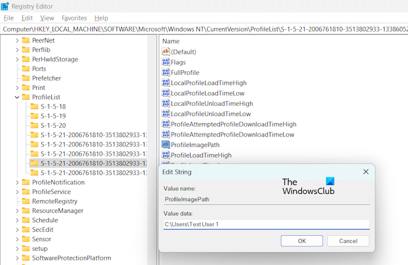The width and height of the screenshot is (408, 265).
Task: Select the last S-1-5-21 subkey under ProfileList
Action: [93, 173]
